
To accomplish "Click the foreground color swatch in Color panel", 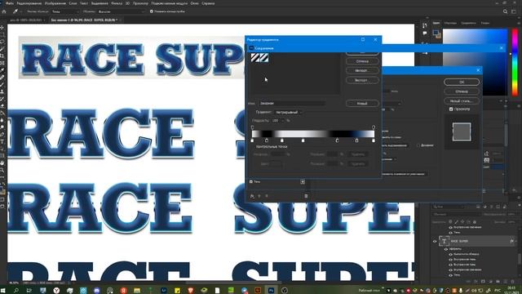I will pyautogui.click(x=436, y=33).
